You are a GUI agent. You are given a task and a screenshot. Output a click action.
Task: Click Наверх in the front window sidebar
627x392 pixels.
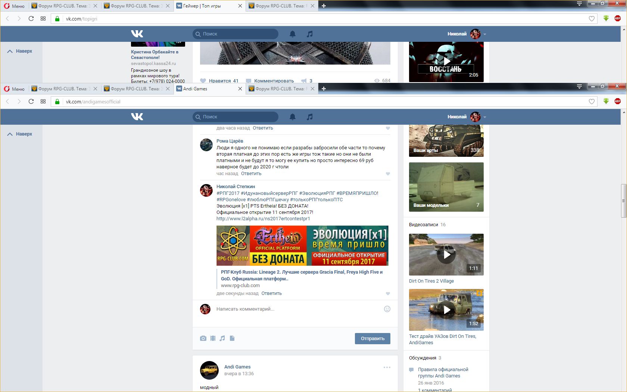(x=20, y=134)
